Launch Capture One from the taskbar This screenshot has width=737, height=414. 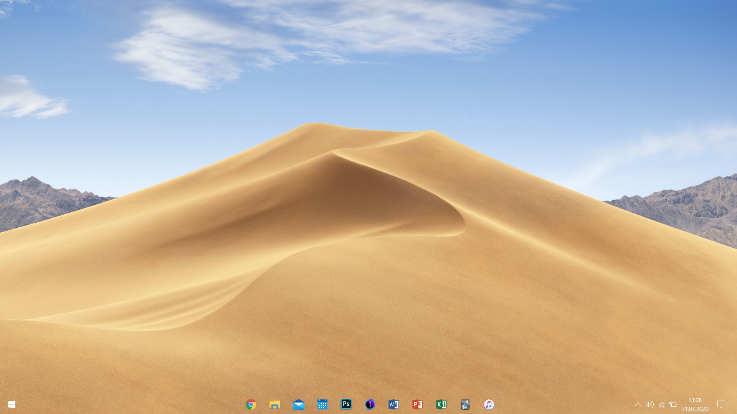click(x=370, y=404)
